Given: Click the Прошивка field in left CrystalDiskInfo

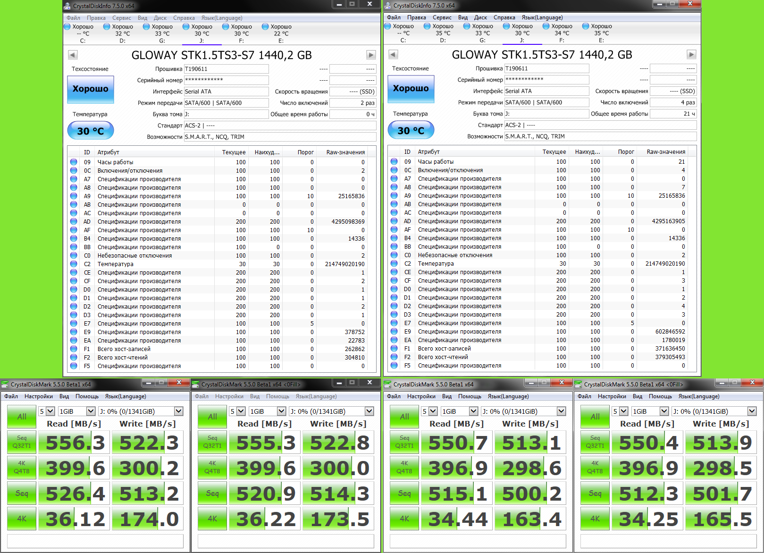Looking at the screenshot, I should click(226, 69).
